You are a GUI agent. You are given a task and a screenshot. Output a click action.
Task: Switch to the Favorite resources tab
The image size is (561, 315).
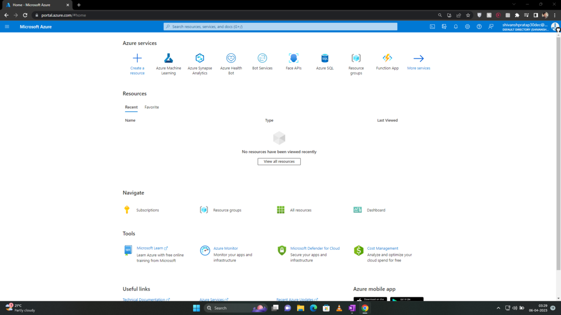click(152, 107)
